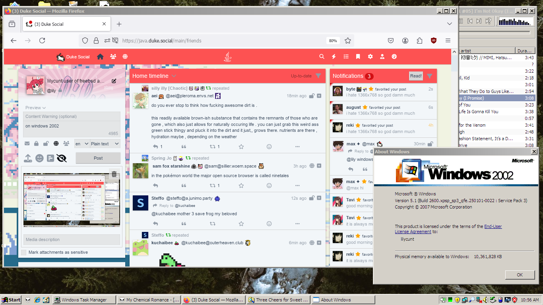
Task: Click the 80% zoom level indicator
Action: 333,41
